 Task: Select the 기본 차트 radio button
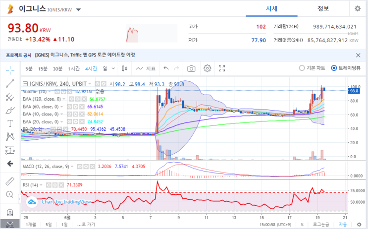click(302, 68)
